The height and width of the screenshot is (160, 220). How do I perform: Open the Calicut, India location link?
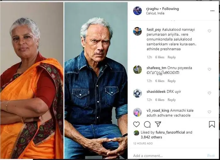click(x=155, y=13)
